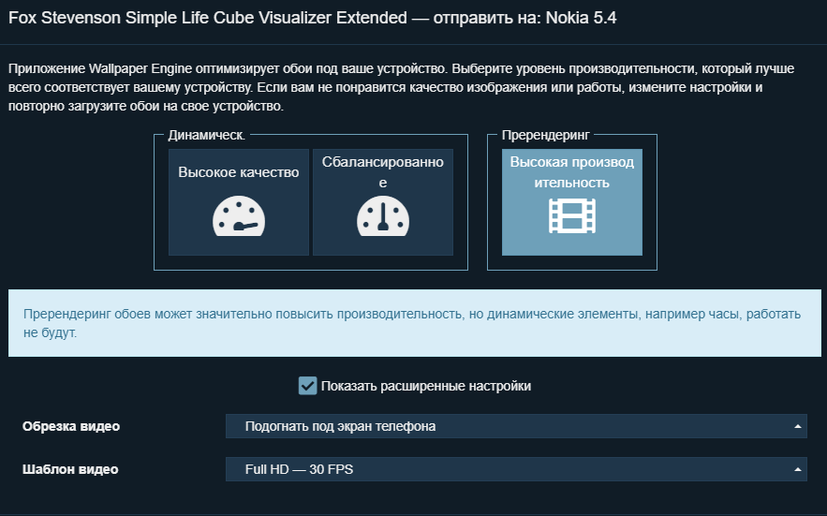Open the "Full HD — 30 FPS" dropdown
The width and height of the screenshot is (827, 516).
coord(515,469)
